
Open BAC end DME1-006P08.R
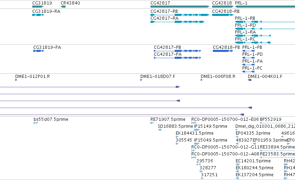point(201,80)
